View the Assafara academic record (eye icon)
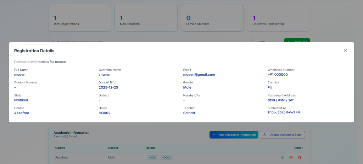363x164 pixels. coord(283,157)
